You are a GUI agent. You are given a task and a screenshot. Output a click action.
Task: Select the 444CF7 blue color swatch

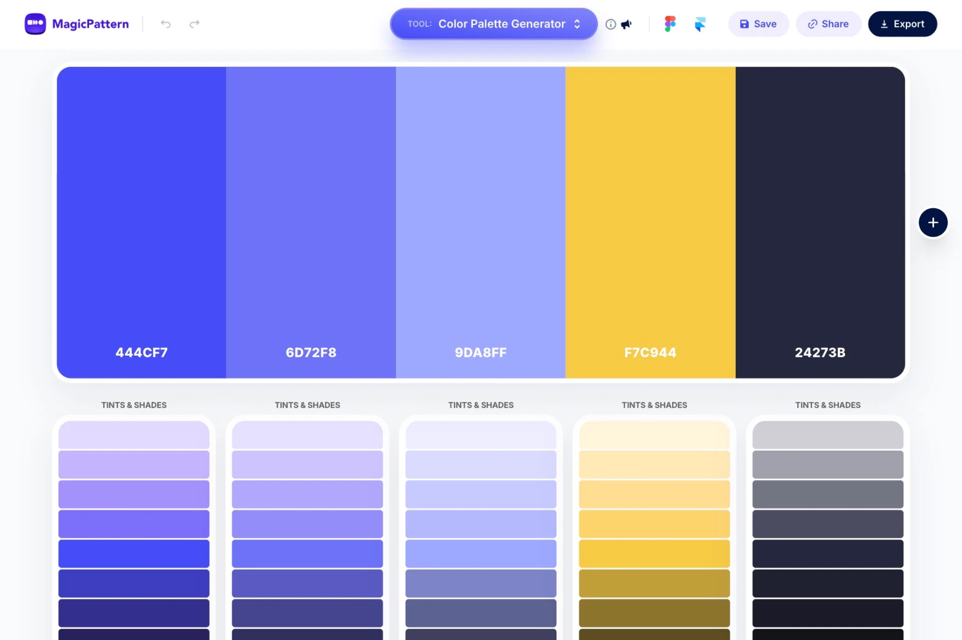point(142,222)
